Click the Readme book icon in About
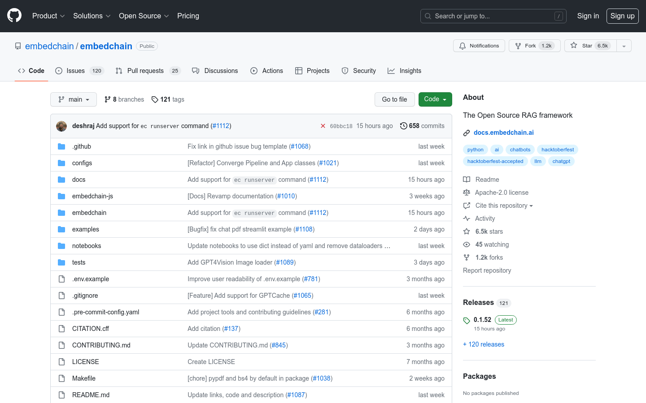 click(467, 180)
